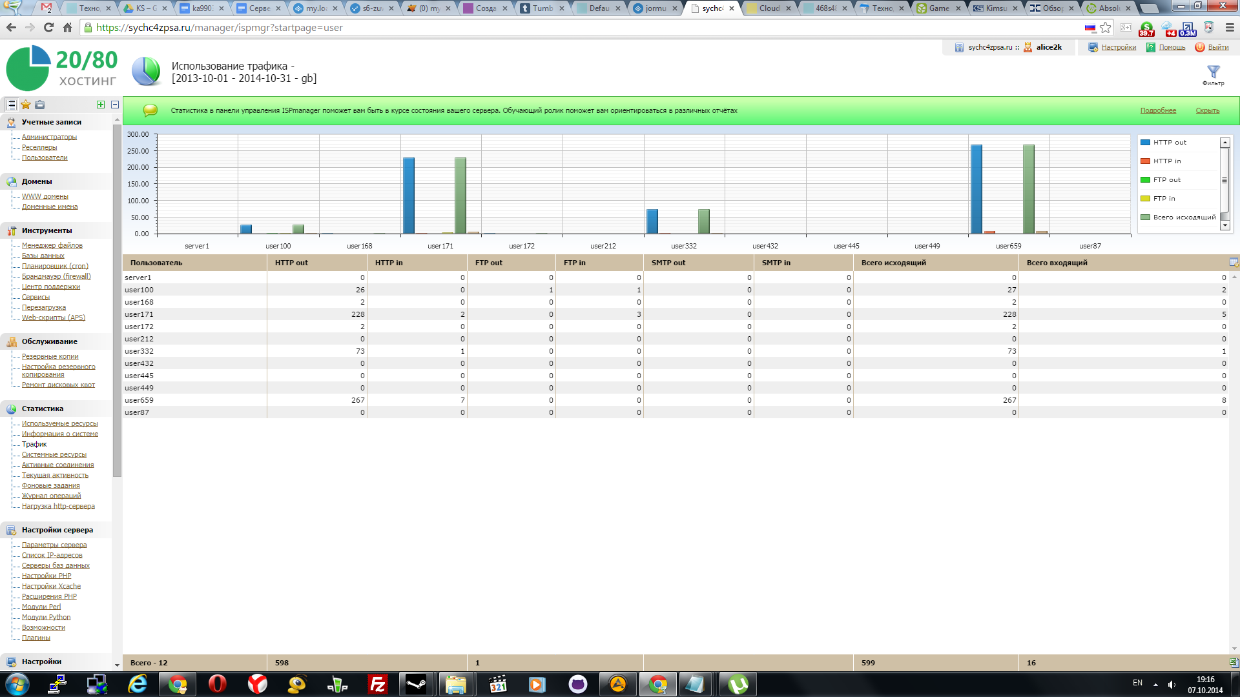
Task: Click the table settings icon above scrollbar
Action: [x=1234, y=263]
